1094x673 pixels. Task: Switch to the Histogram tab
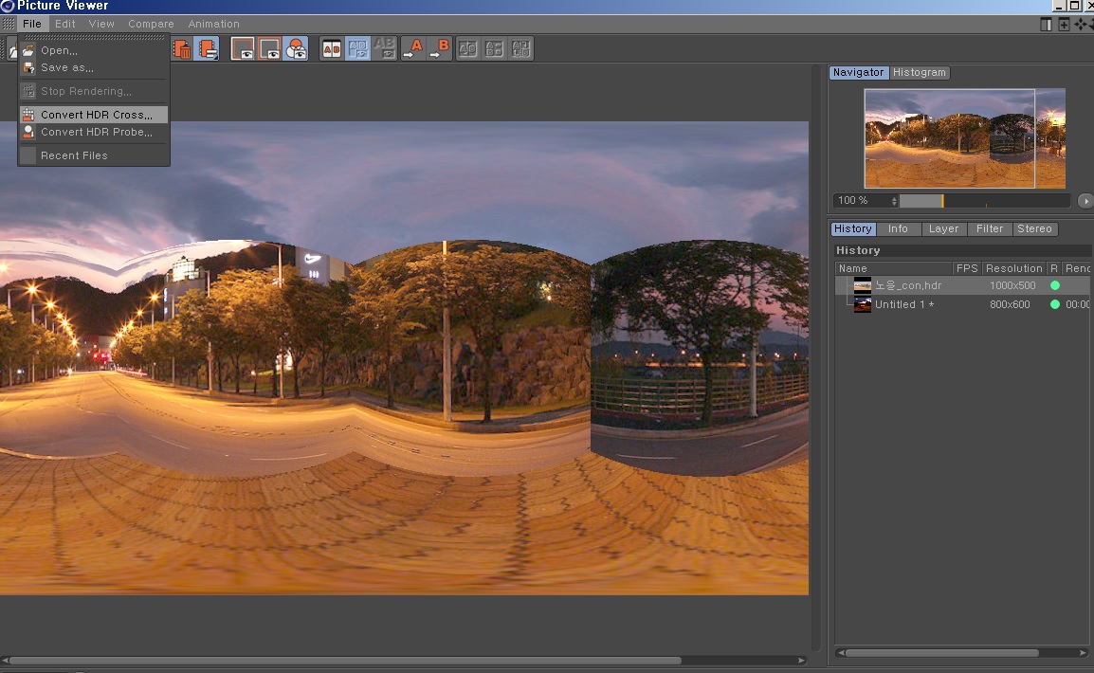[919, 73]
